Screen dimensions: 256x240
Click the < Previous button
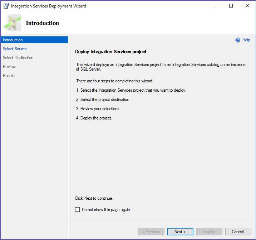tap(151, 231)
